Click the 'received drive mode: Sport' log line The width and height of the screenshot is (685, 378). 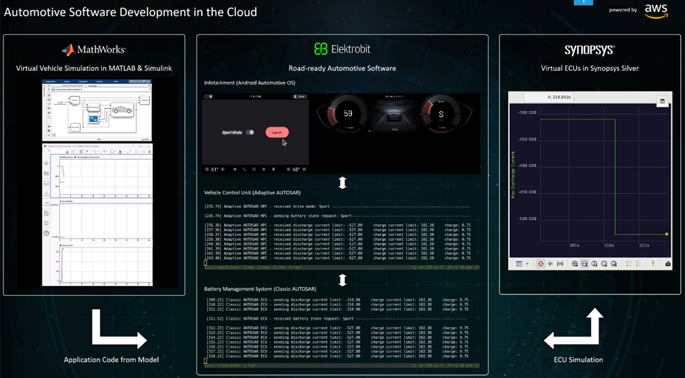[337, 207]
